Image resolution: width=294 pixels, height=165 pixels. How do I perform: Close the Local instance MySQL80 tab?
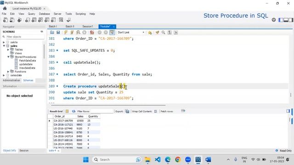(45, 9)
